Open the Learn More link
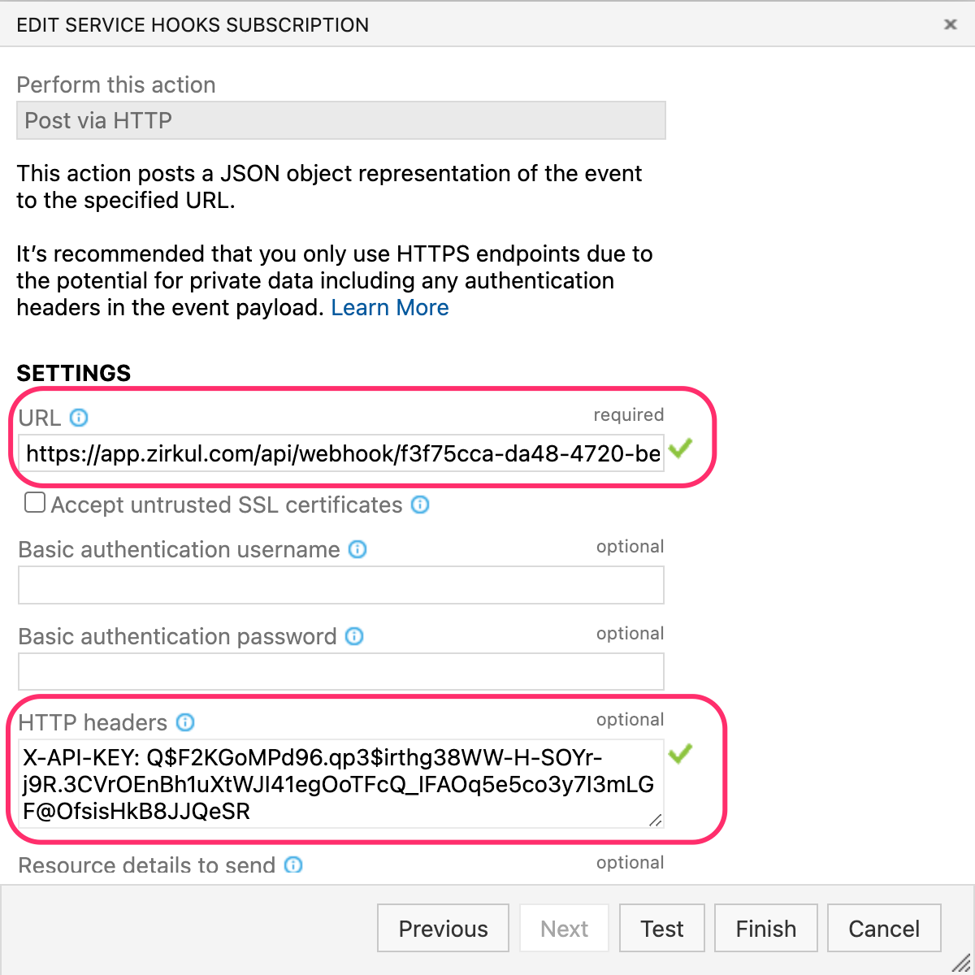 (x=390, y=308)
